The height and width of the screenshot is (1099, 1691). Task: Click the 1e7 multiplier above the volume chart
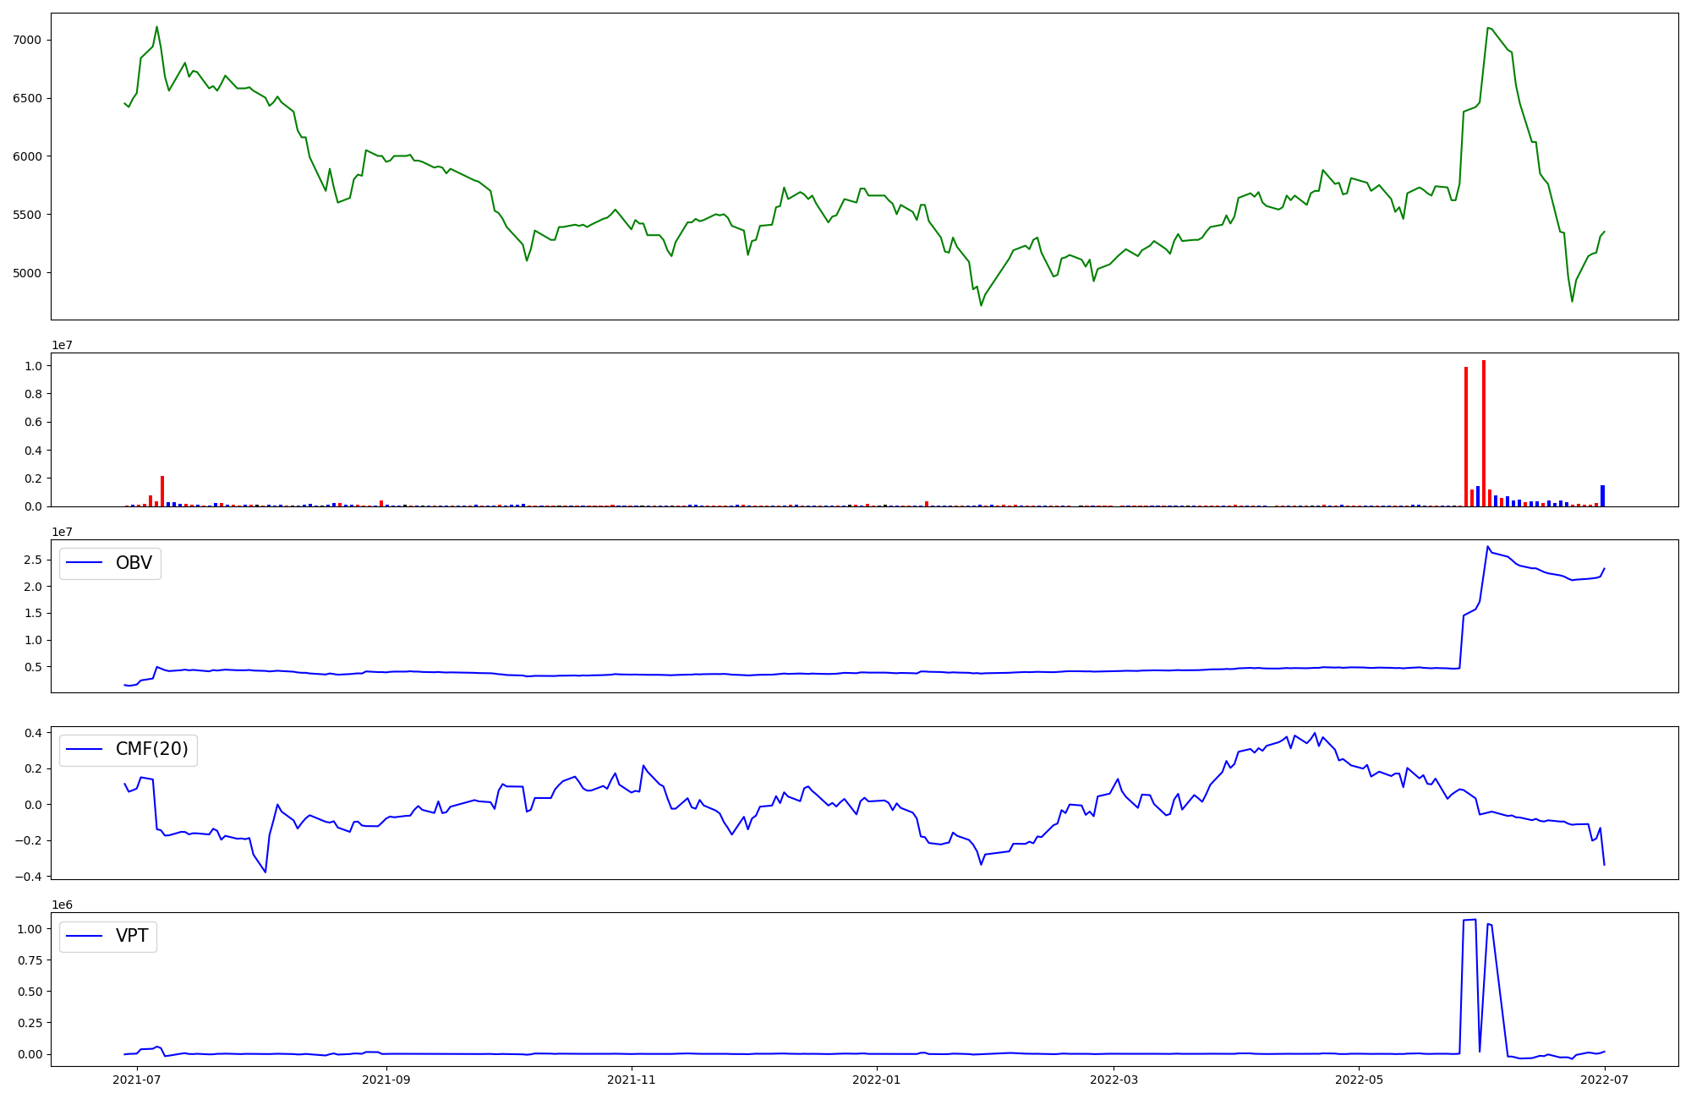[x=62, y=345]
